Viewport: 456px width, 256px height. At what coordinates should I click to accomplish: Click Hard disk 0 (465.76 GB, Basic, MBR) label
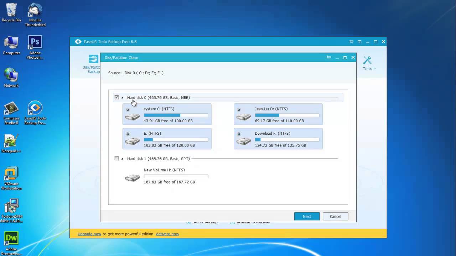[159, 97]
